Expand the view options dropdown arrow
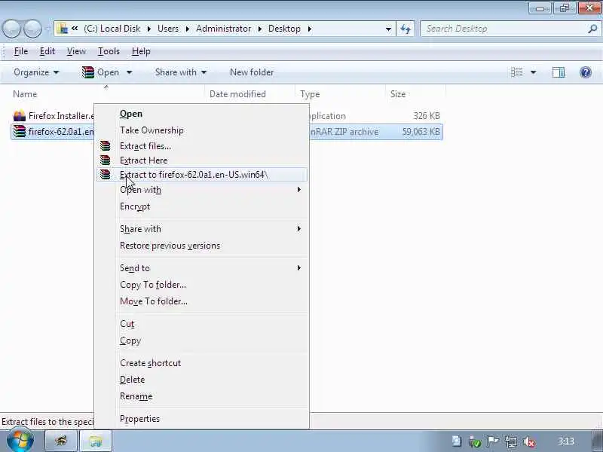This screenshot has width=603, height=452. point(534,72)
